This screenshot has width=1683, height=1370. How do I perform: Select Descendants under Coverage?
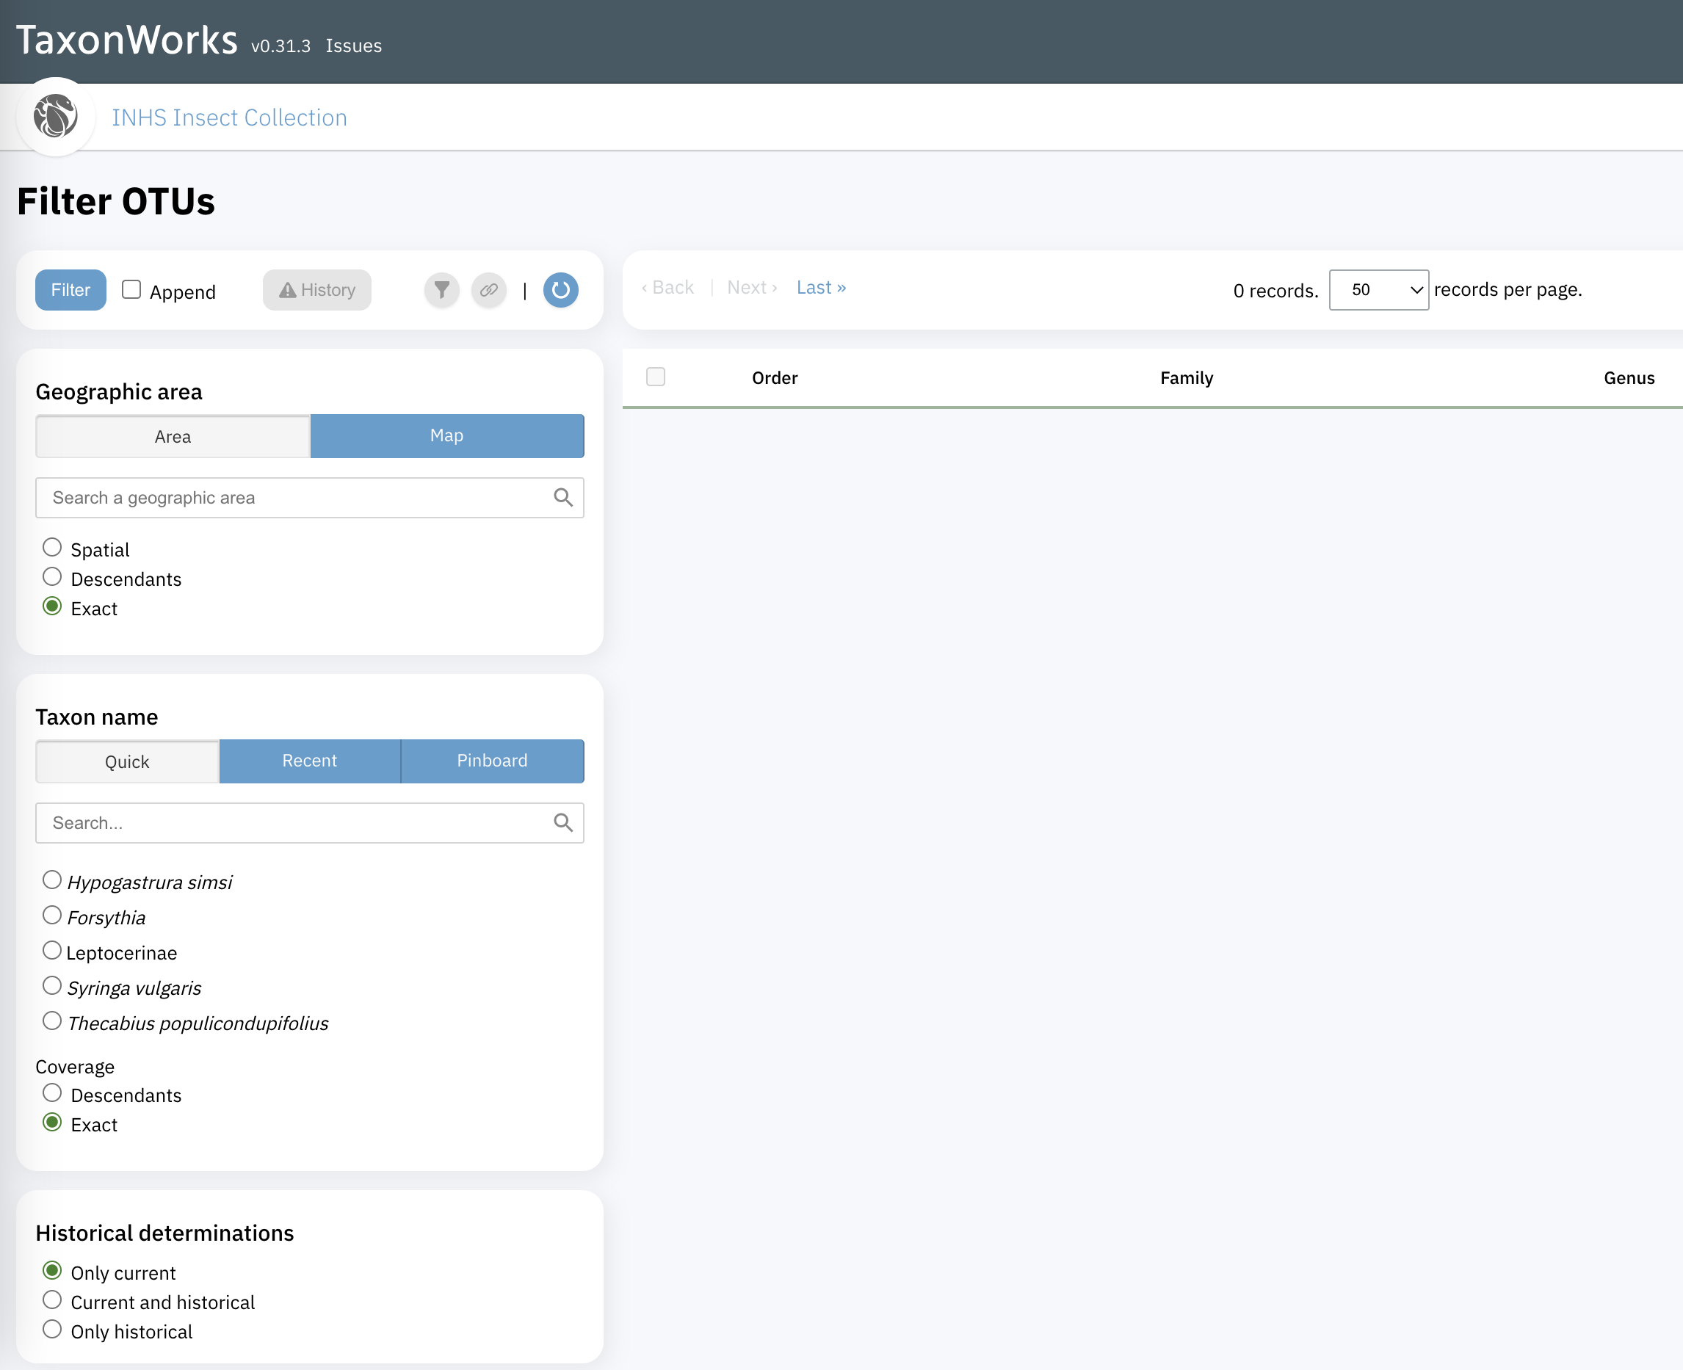coord(52,1093)
